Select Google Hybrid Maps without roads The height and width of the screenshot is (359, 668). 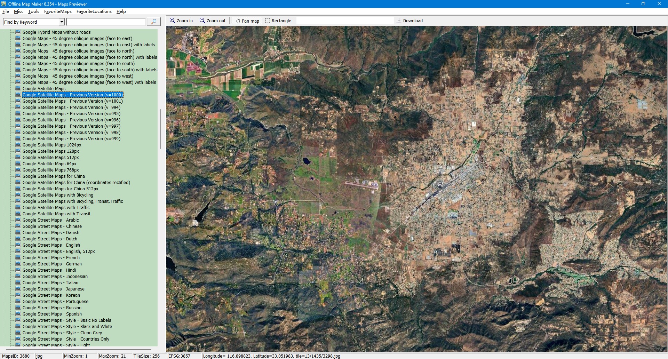point(56,32)
